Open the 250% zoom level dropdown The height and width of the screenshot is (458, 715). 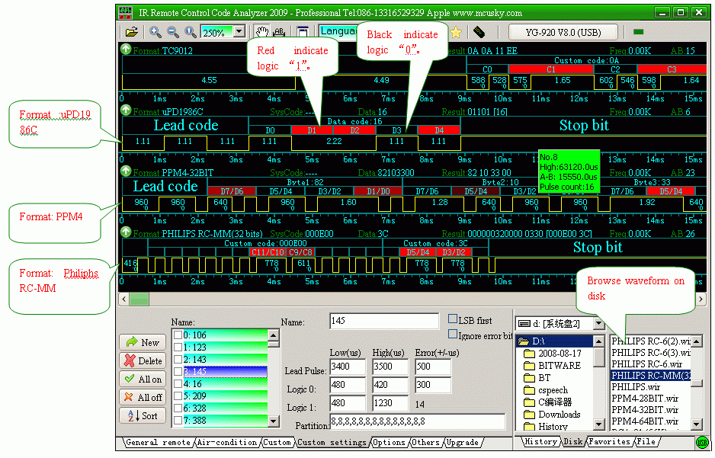pyautogui.click(x=239, y=32)
